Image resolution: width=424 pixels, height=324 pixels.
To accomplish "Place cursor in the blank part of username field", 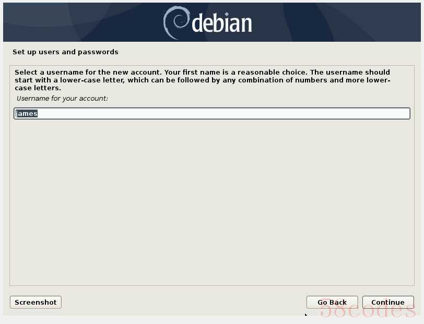I will [224, 113].
